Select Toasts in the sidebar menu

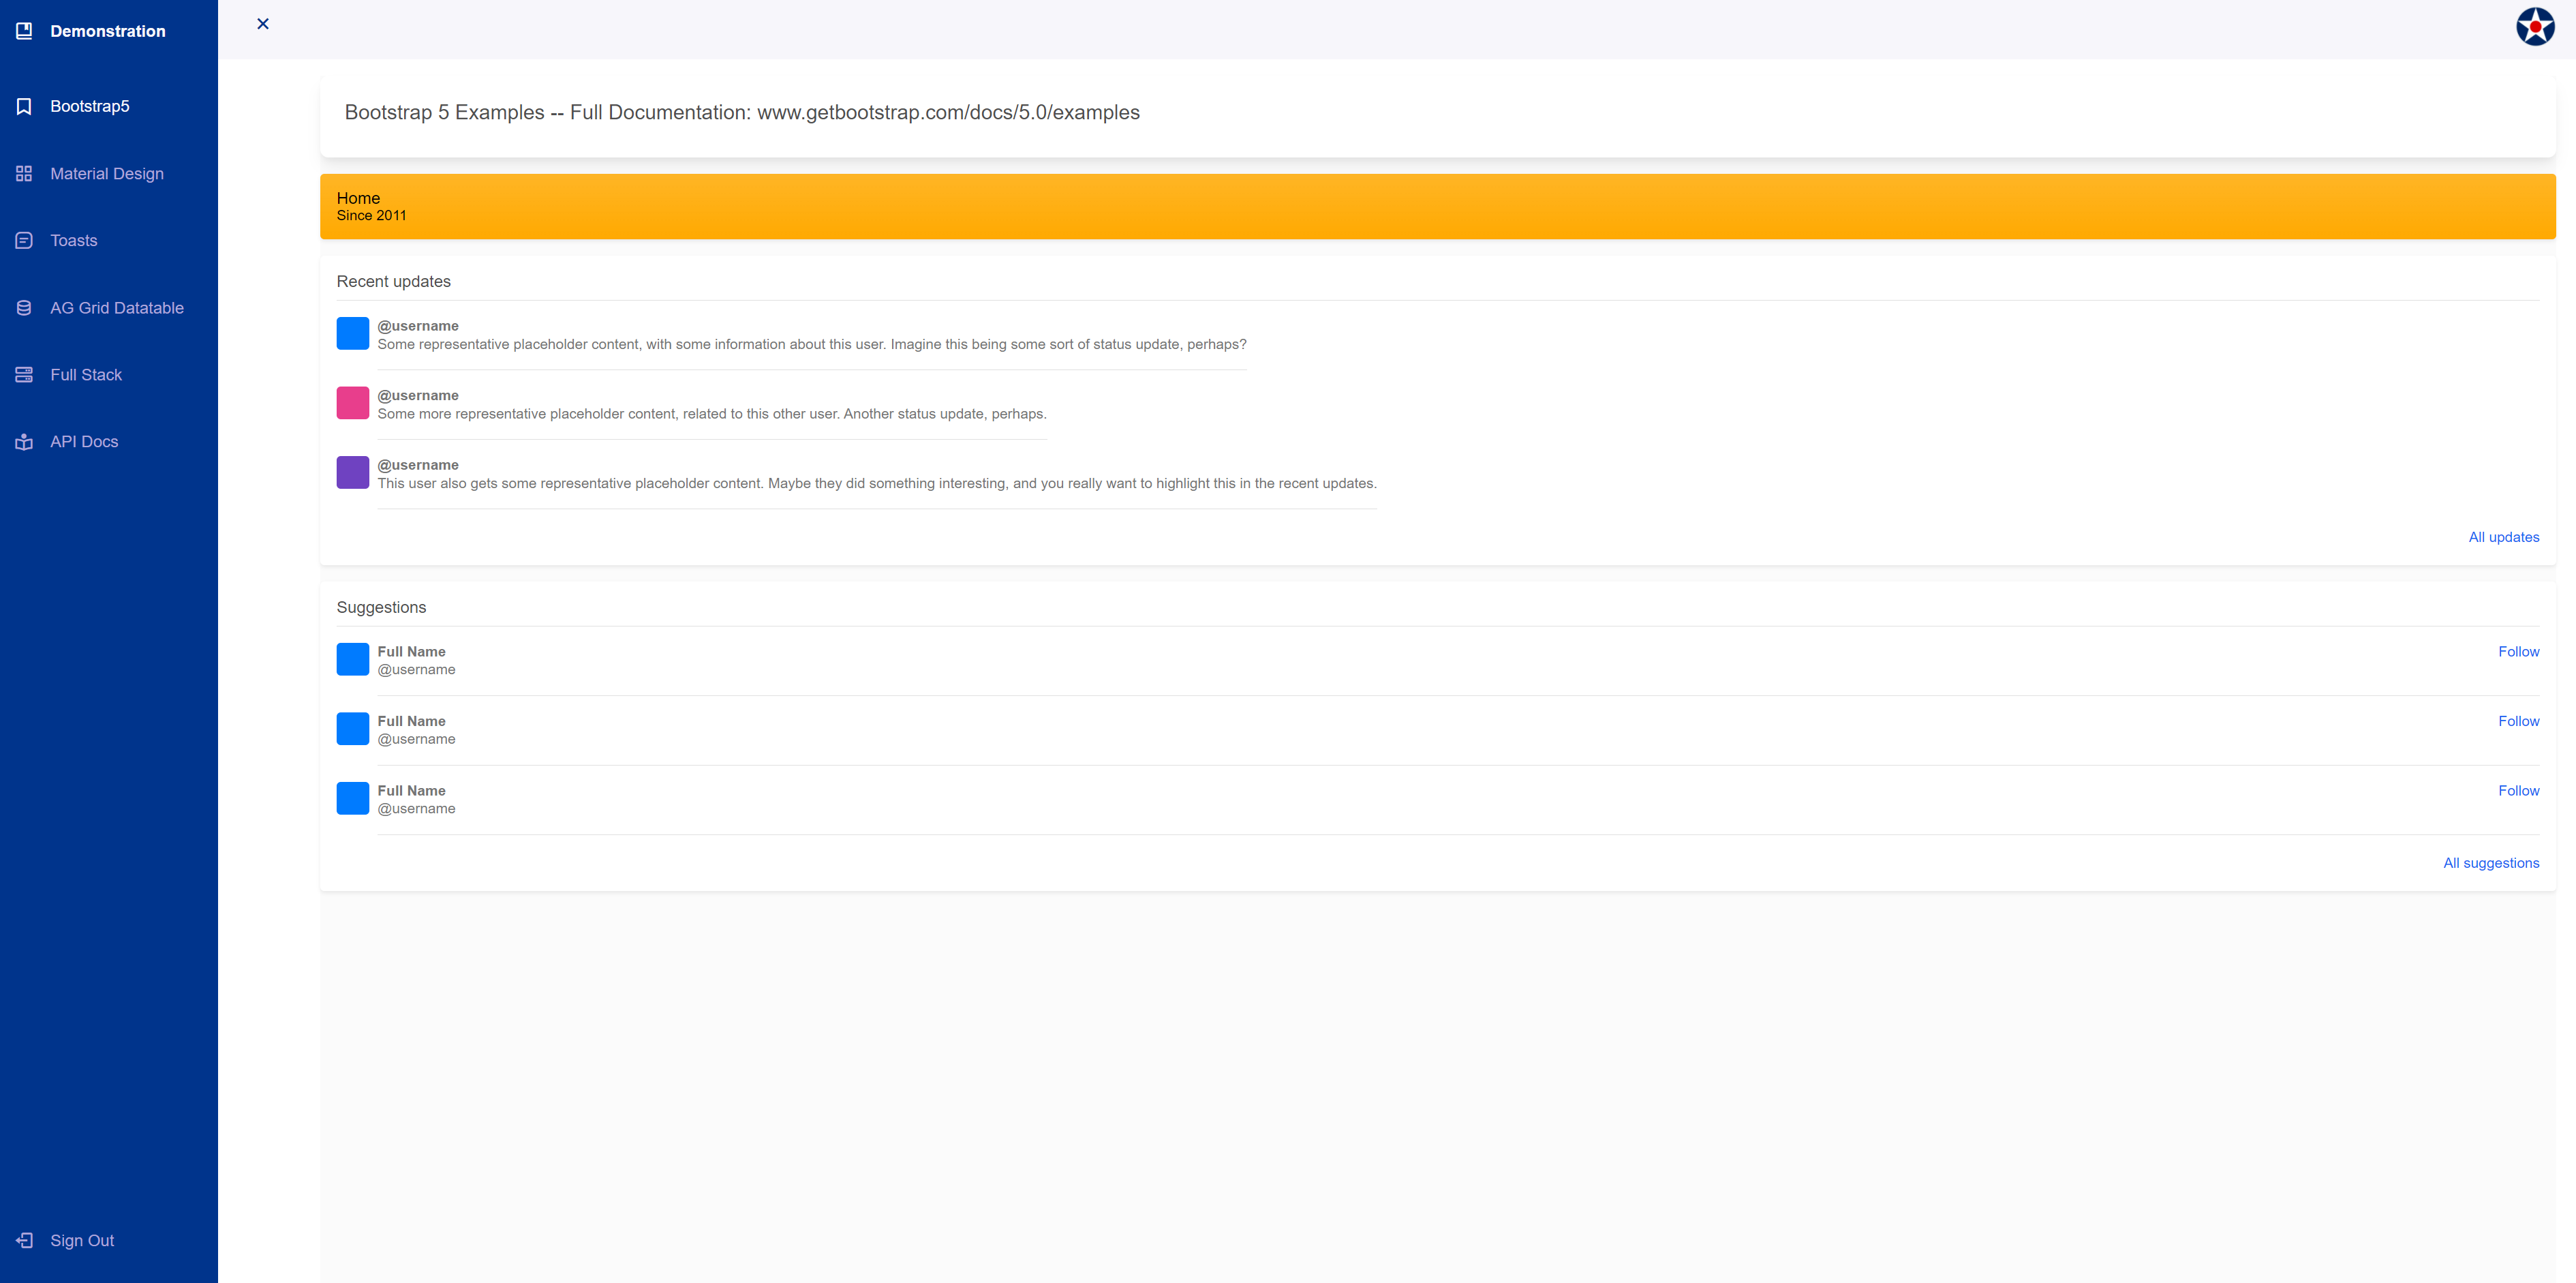(x=73, y=240)
